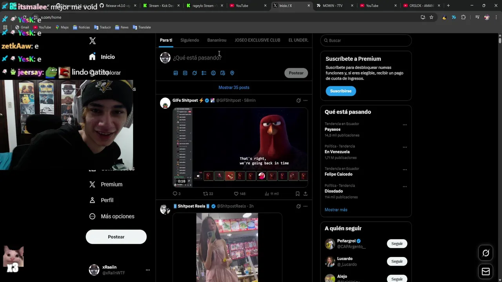Image resolution: width=502 pixels, height=282 pixels.
Task: Add media image icon in composer
Action: click(176, 73)
